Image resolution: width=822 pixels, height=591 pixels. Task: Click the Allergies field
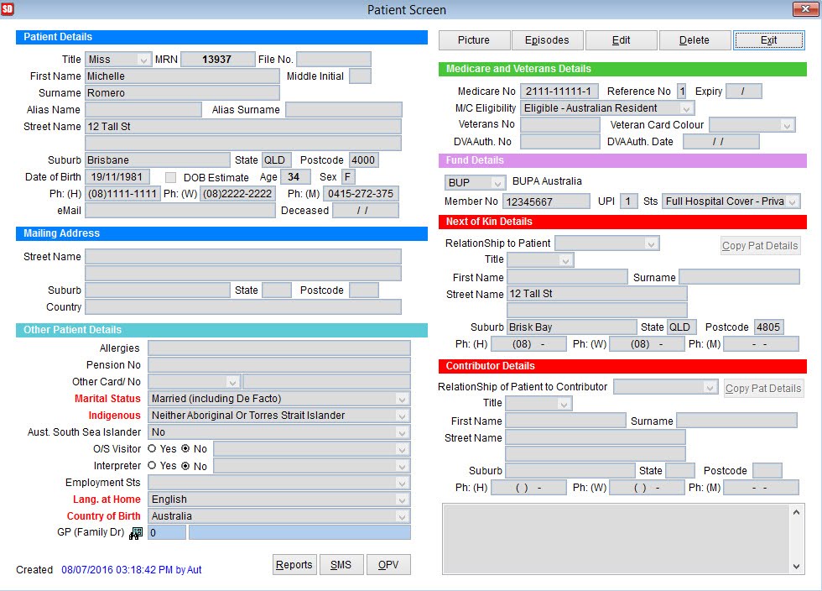(278, 348)
